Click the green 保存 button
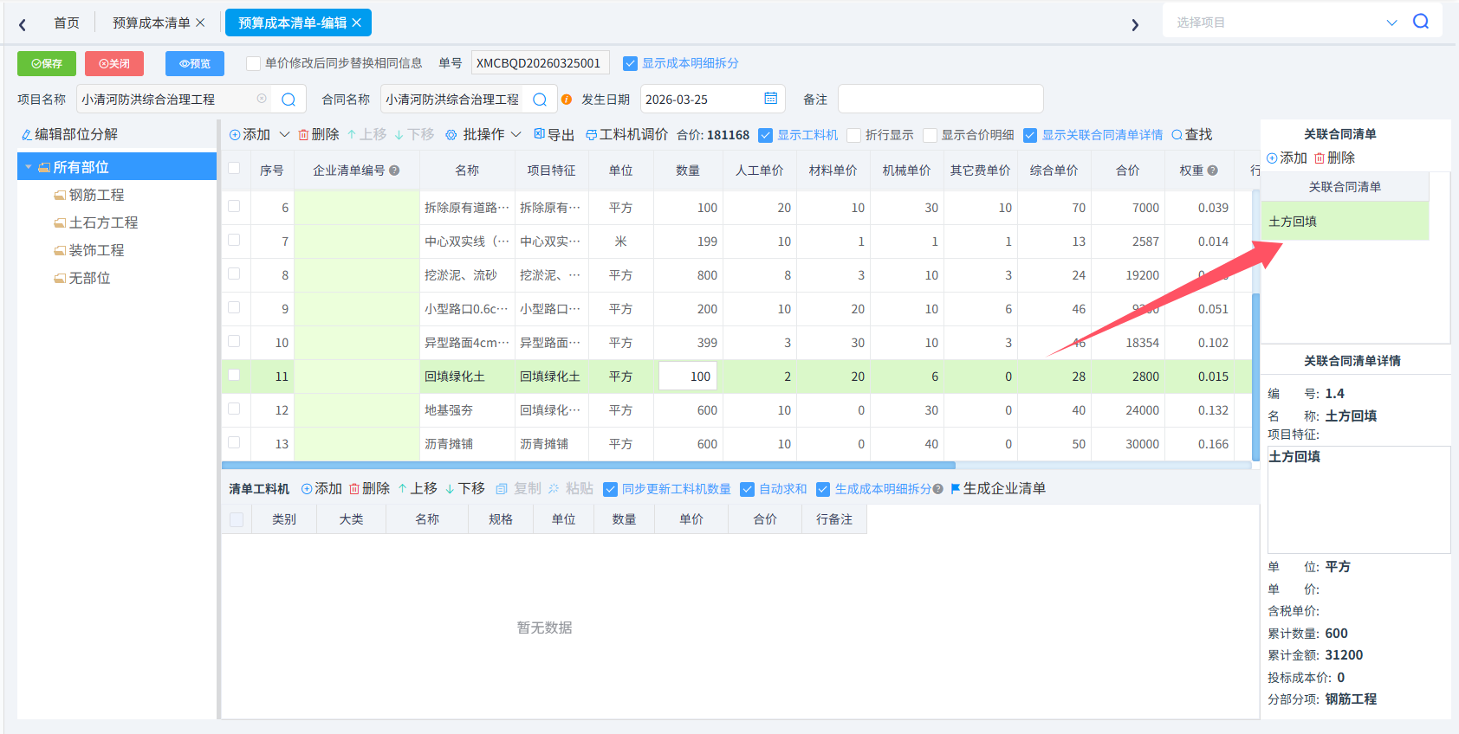The image size is (1459, 734). tap(47, 63)
